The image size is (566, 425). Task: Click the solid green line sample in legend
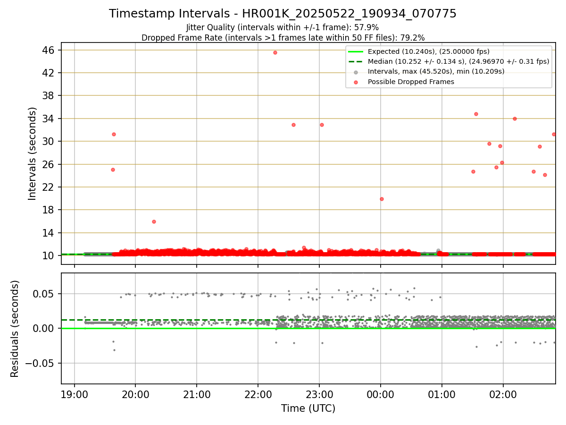pyautogui.click(x=356, y=51)
